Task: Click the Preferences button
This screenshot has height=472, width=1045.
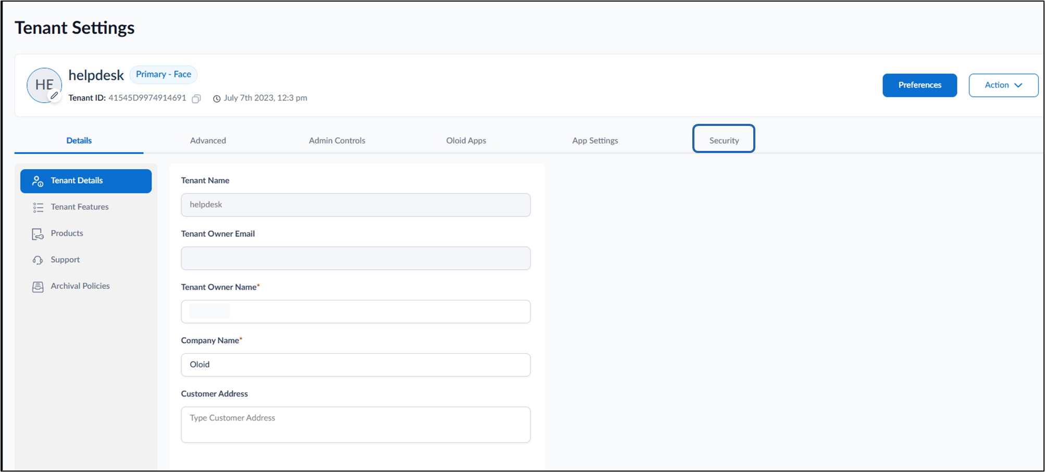Action: (919, 85)
